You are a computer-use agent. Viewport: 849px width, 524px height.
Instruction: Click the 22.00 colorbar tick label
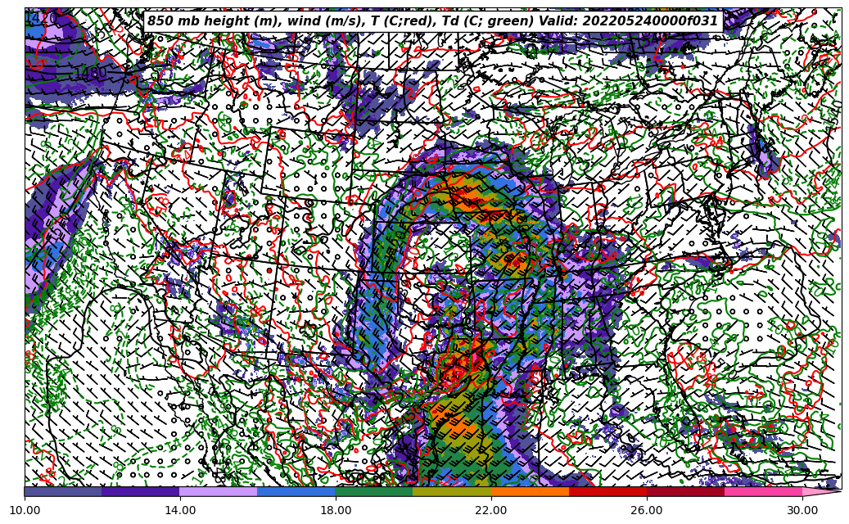491,510
